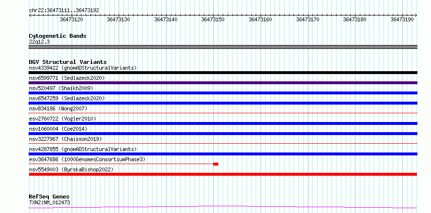Open variant nsv1060004 (Coe2014) label

58,129
